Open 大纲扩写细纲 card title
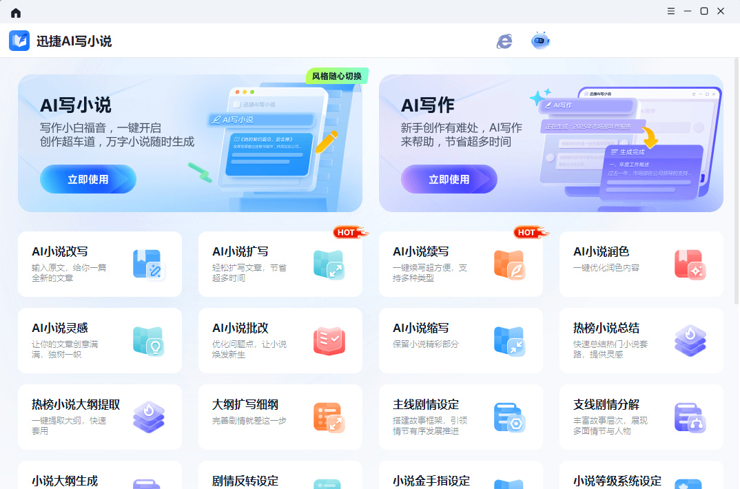The width and height of the screenshot is (740, 489). 245,404
